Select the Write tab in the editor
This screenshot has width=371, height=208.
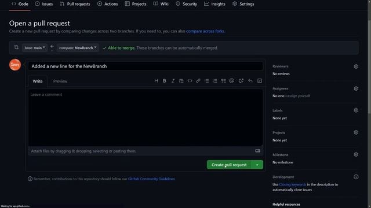[38, 81]
